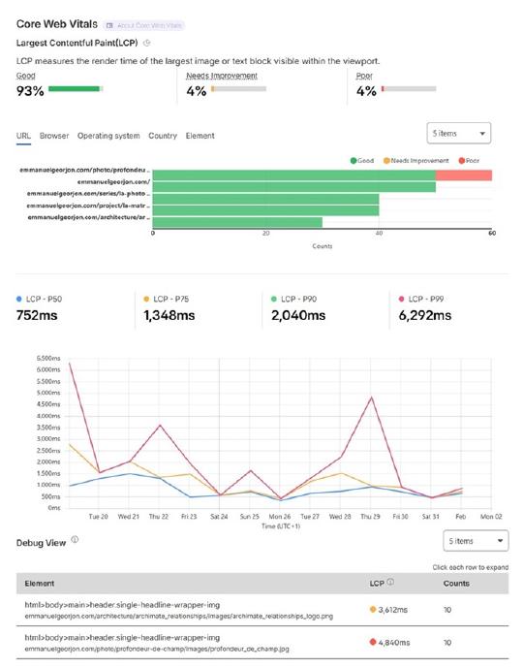523x668 pixels.
Task: Toggle the Good legend entry
Action: (x=361, y=161)
